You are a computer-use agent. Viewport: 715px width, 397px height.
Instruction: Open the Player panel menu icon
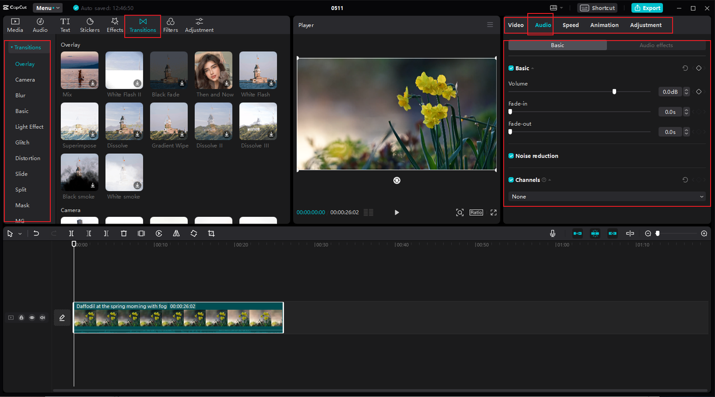[x=490, y=25]
